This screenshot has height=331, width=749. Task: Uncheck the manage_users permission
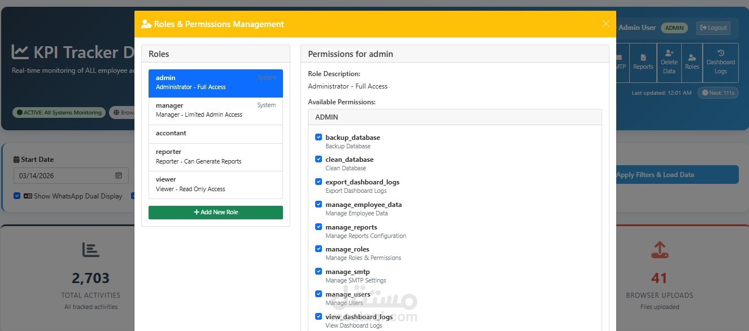pos(319,294)
